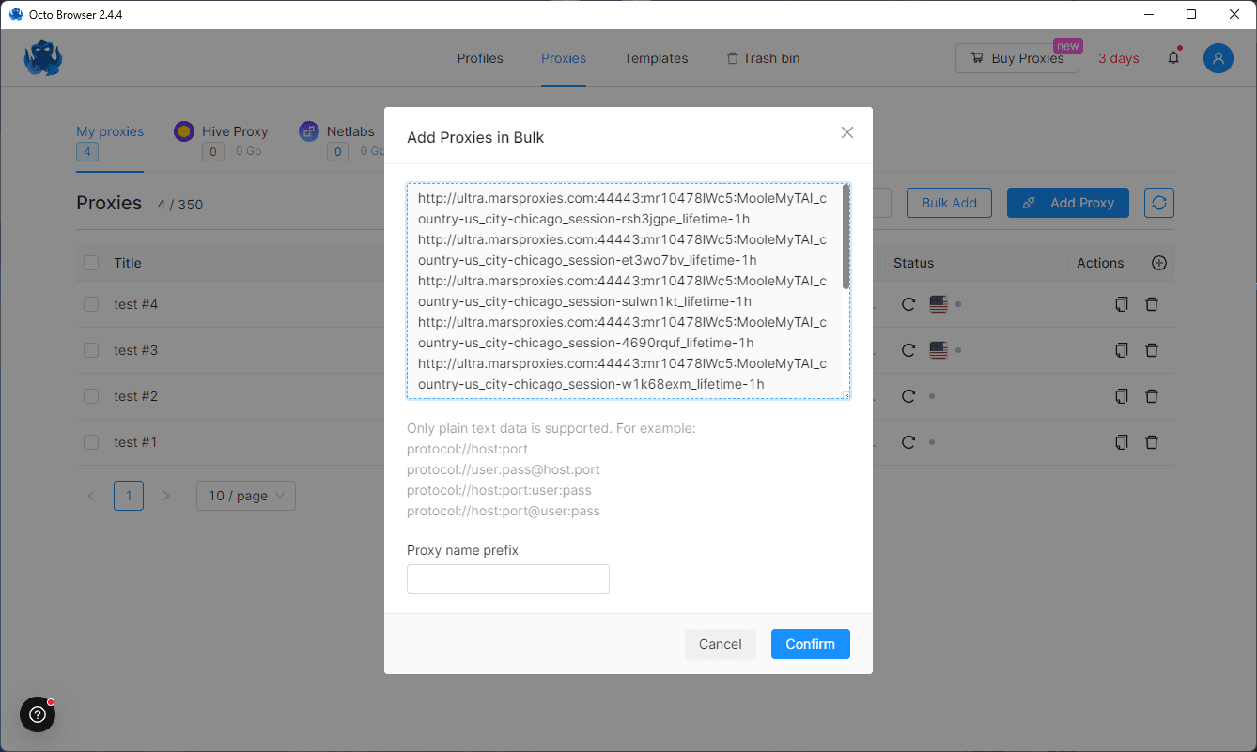Click the US flag on test #3
This screenshot has width=1257, height=752.
pos(938,350)
